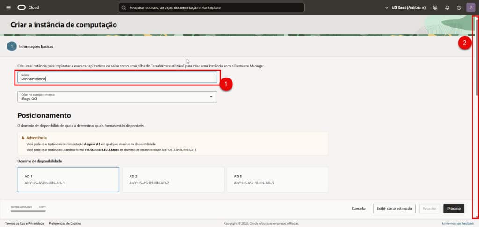This screenshot has height=227, width=479.
Task: Expand the Criar no compartimento dropdown
Action: 117,97
